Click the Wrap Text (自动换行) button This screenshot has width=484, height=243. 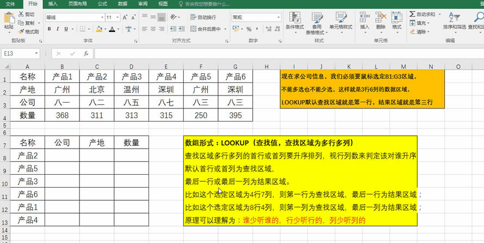pos(203,17)
